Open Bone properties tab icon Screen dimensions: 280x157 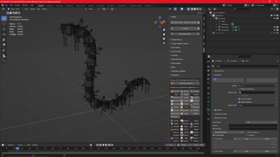click(208, 110)
